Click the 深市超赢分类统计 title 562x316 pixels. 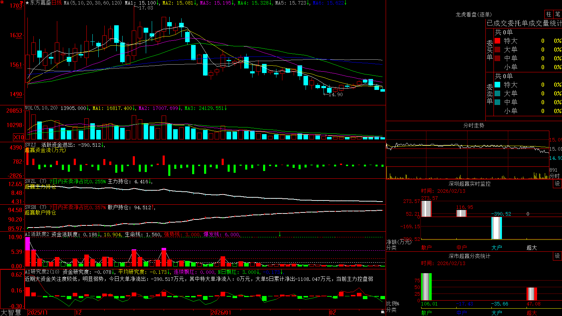pyautogui.click(x=469, y=256)
